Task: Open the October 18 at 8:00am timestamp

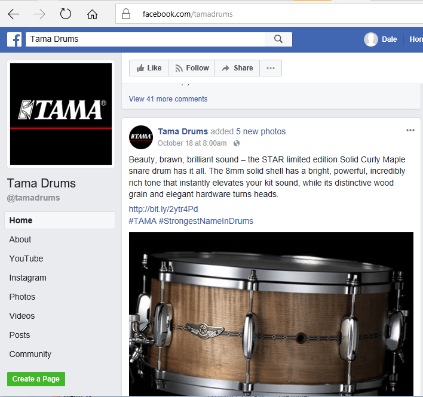Action: (x=192, y=143)
